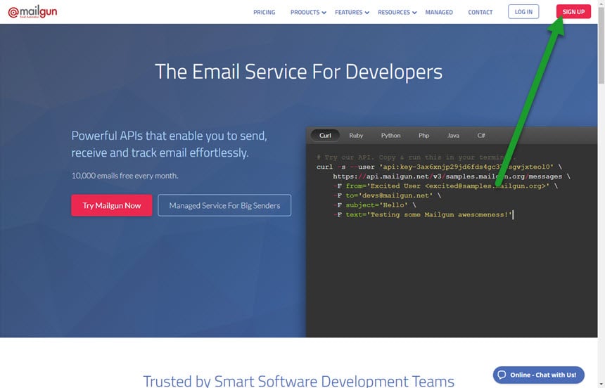The width and height of the screenshot is (605, 388).
Task: Open the Contact page link
Action: 480,13
